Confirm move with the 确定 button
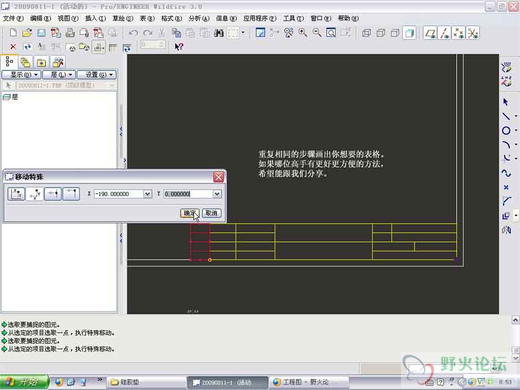The height and width of the screenshot is (390, 520). click(x=190, y=213)
